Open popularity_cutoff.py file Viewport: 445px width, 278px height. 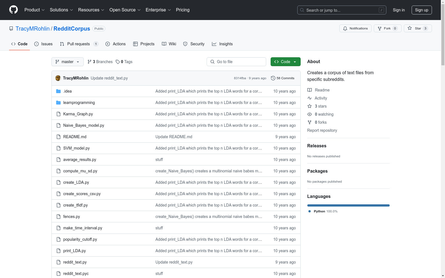click(80, 239)
